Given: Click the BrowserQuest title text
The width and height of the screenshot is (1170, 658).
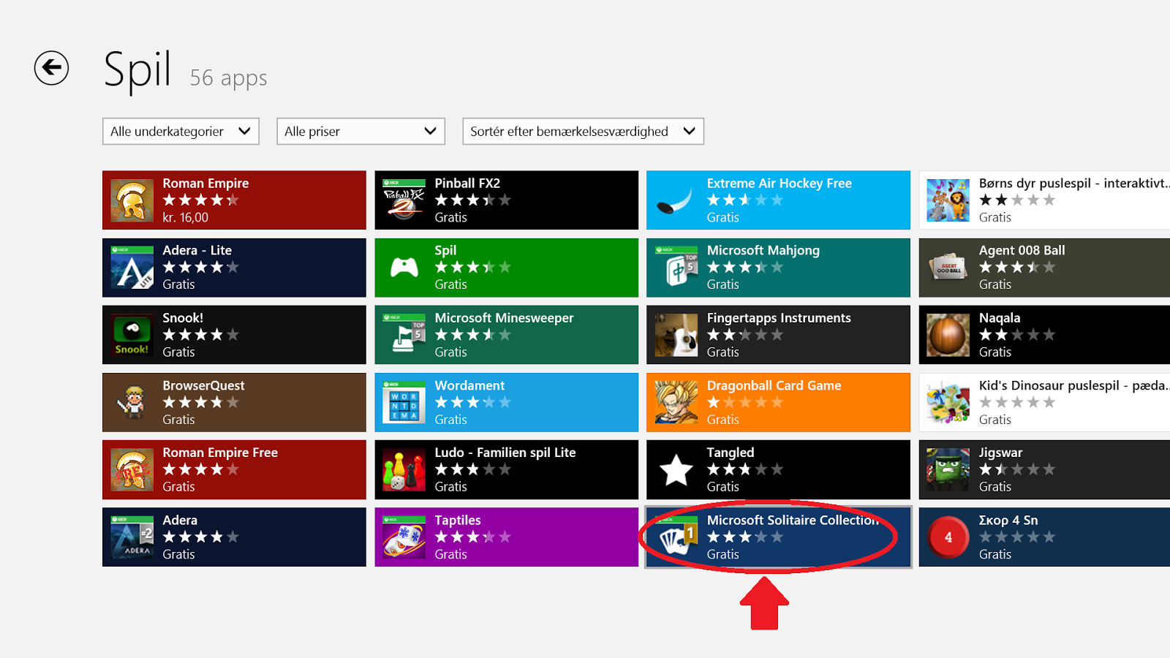Looking at the screenshot, I should pos(203,385).
